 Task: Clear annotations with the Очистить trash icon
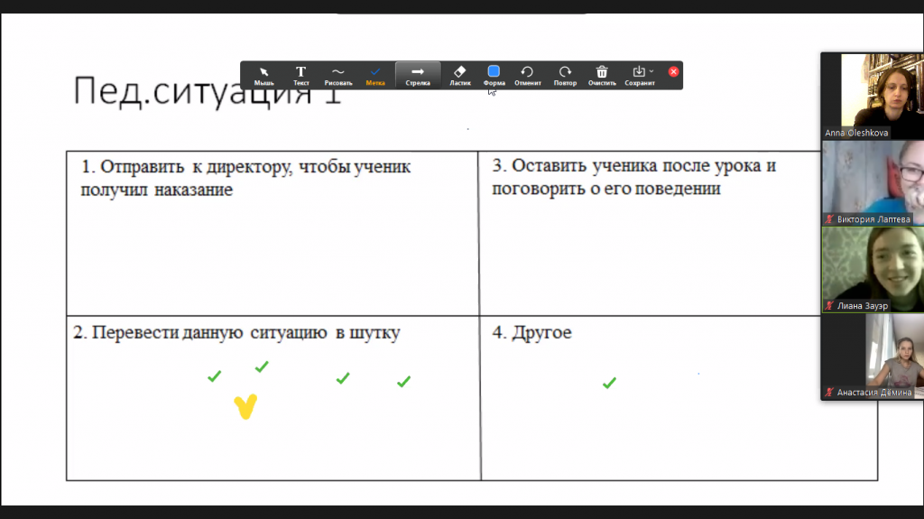[x=602, y=75]
